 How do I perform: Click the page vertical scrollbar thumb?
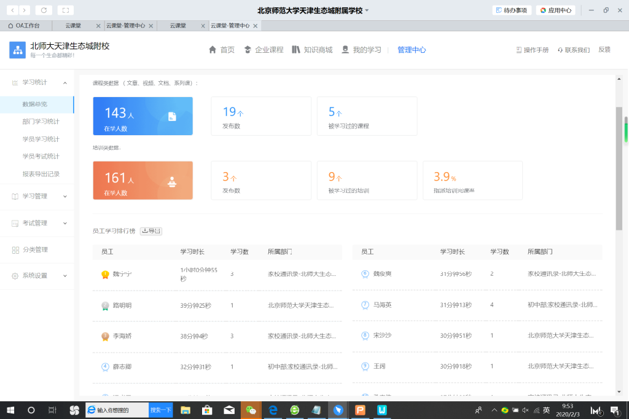pyautogui.click(x=619, y=168)
